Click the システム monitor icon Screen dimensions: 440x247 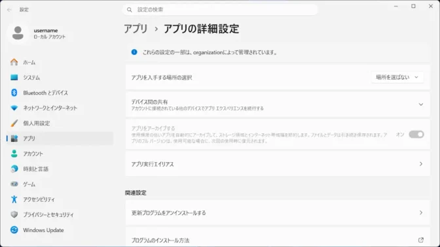point(14,77)
